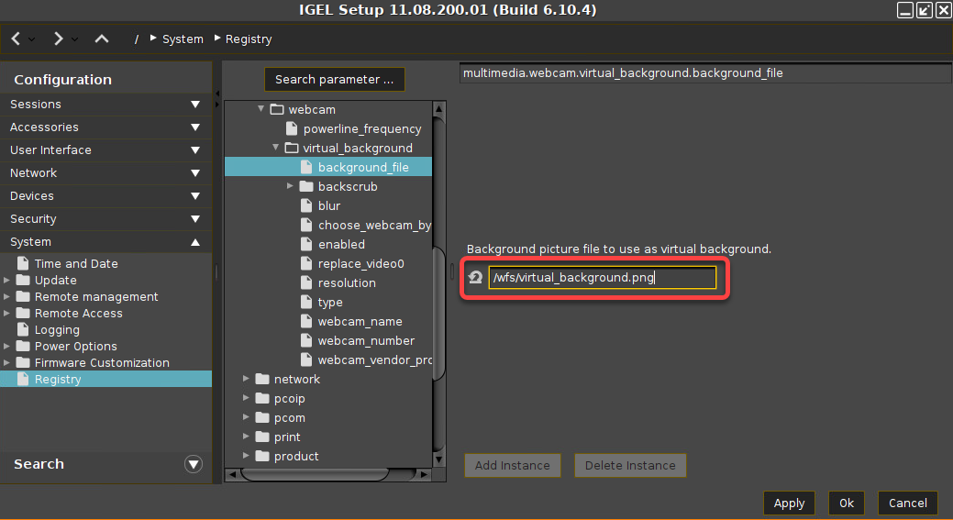Collapse the virtual_background folder
Viewport: 953px width, 520px height.
coord(276,149)
